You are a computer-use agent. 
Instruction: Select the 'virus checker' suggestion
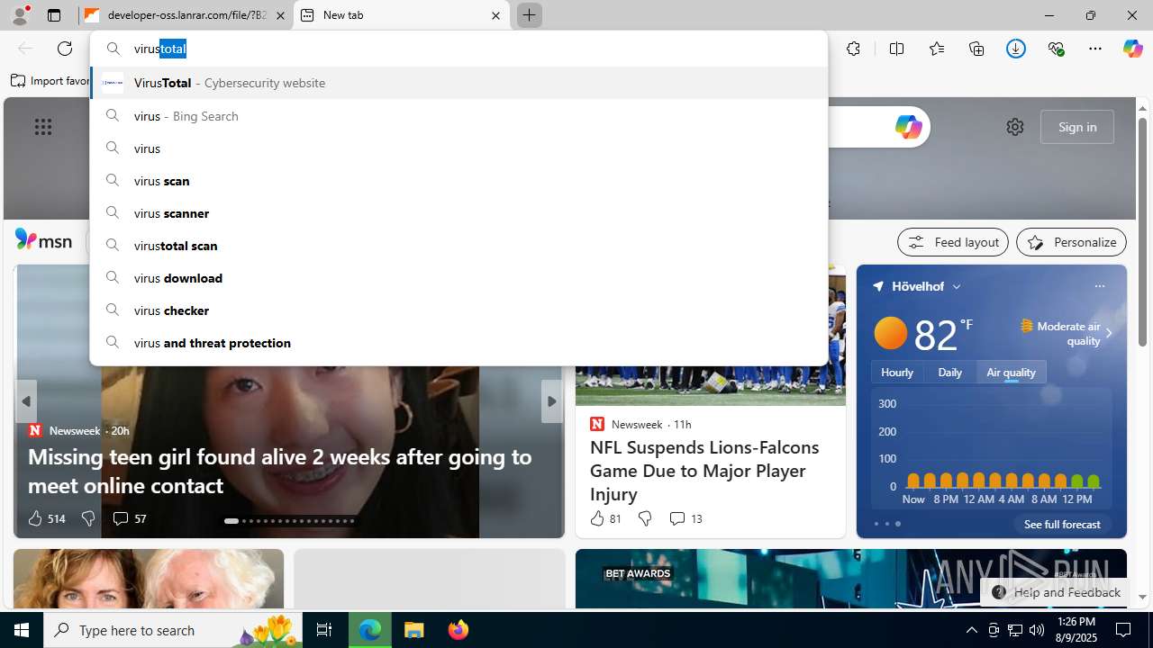point(458,310)
